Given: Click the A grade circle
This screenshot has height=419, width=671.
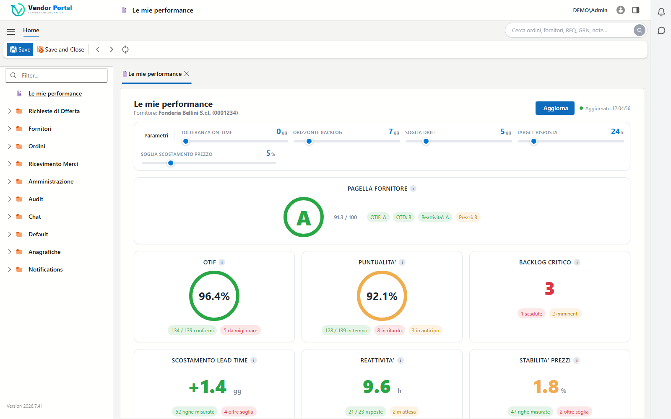Looking at the screenshot, I should click(x=304, y=217).
